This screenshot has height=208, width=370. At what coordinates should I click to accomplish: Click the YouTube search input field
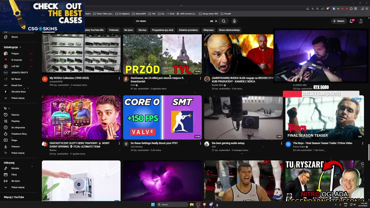tap(172, 21)
